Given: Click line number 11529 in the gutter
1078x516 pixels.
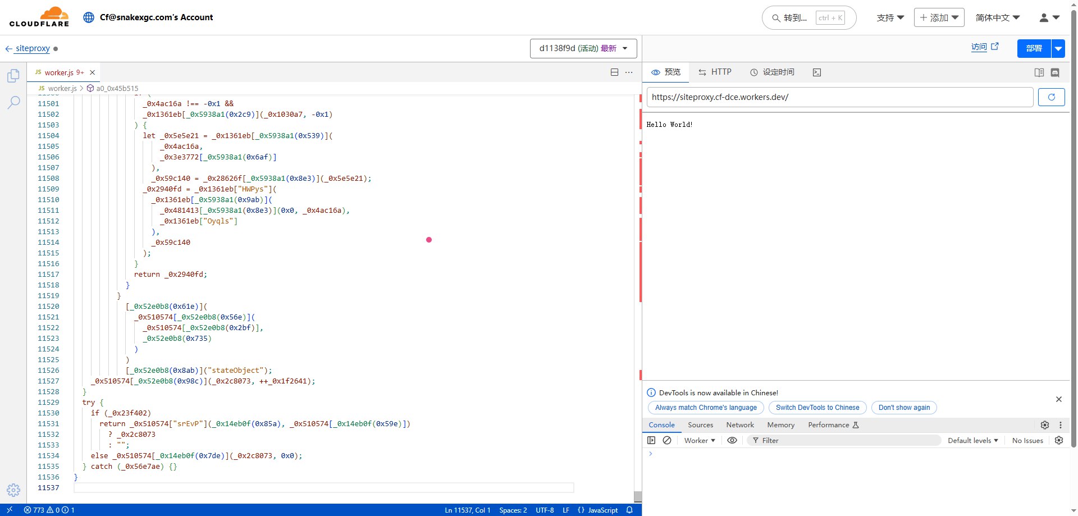Looking at the screenshot, I should [48, 402].
